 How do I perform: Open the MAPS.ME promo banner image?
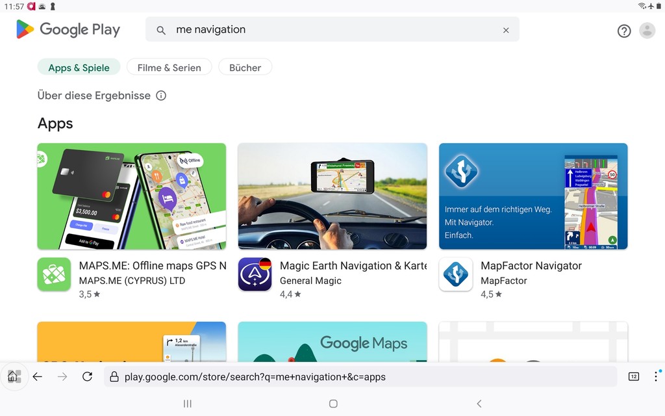pos(131,196)
